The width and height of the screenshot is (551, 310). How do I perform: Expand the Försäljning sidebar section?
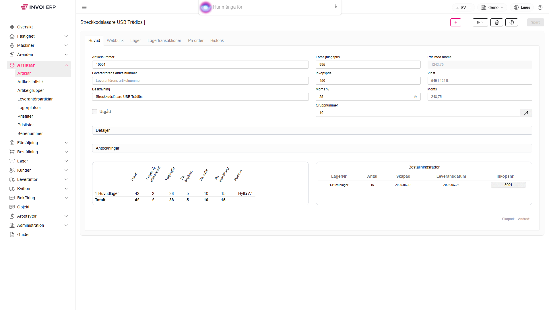[39, 143]
